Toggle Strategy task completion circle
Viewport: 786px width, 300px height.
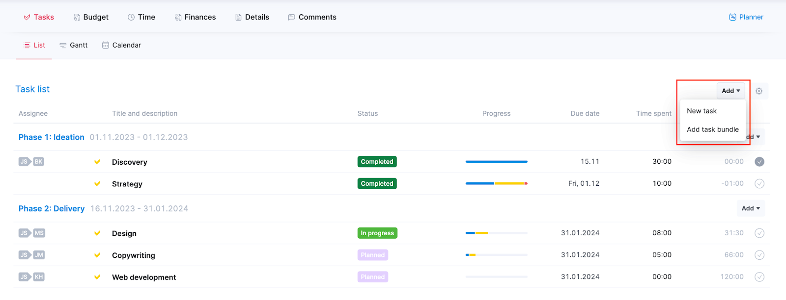click(x=759, y=184)
